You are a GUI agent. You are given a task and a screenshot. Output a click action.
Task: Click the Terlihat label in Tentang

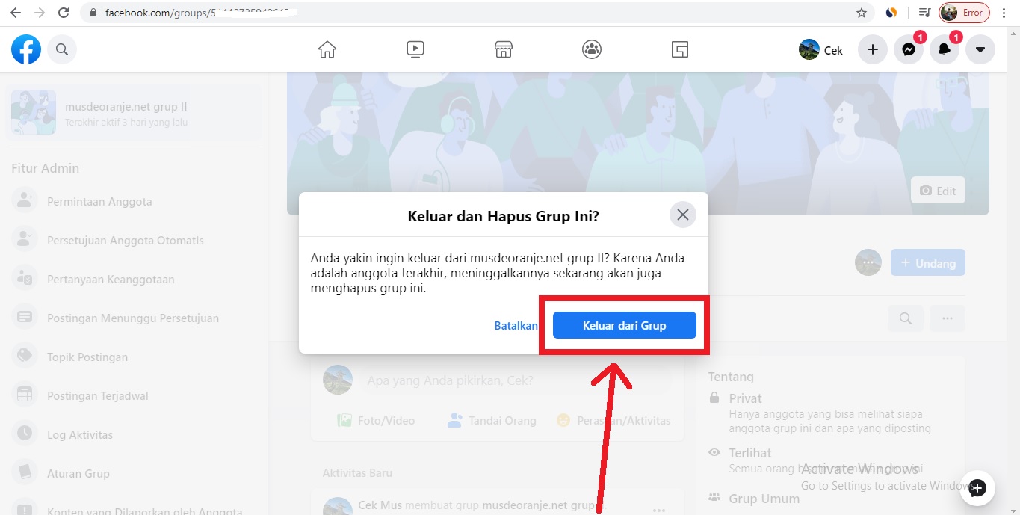point(750,452)
